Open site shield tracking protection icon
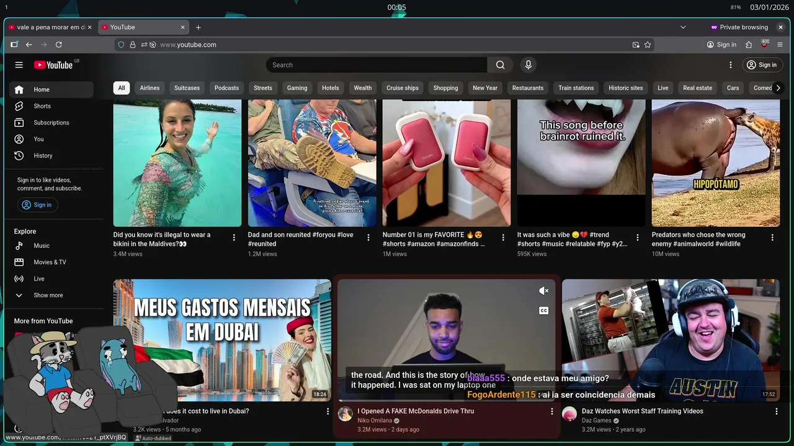The width and height of the screenshot is (794, 446). coord(121,45)
